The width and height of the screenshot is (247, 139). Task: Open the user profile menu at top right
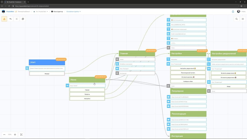pyautogui.click(x=241, y=12)
